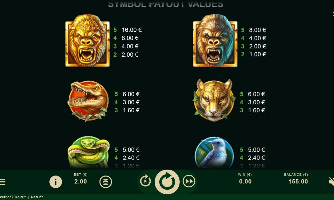Click the golden gorilla 16.00 € payout
The height and width of the screenshot is (200, 334).
click(x=131, y=30)
